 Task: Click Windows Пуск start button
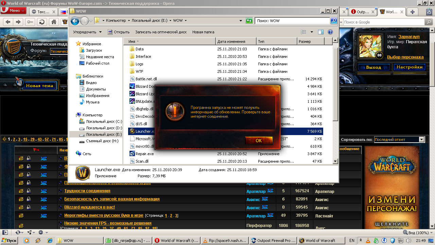coord(10,240)
